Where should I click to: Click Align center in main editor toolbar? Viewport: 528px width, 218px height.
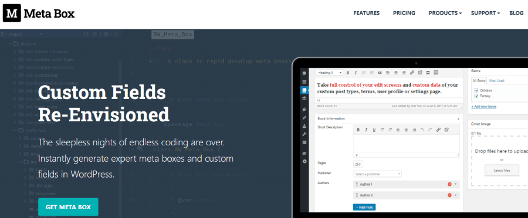(396, 73)
